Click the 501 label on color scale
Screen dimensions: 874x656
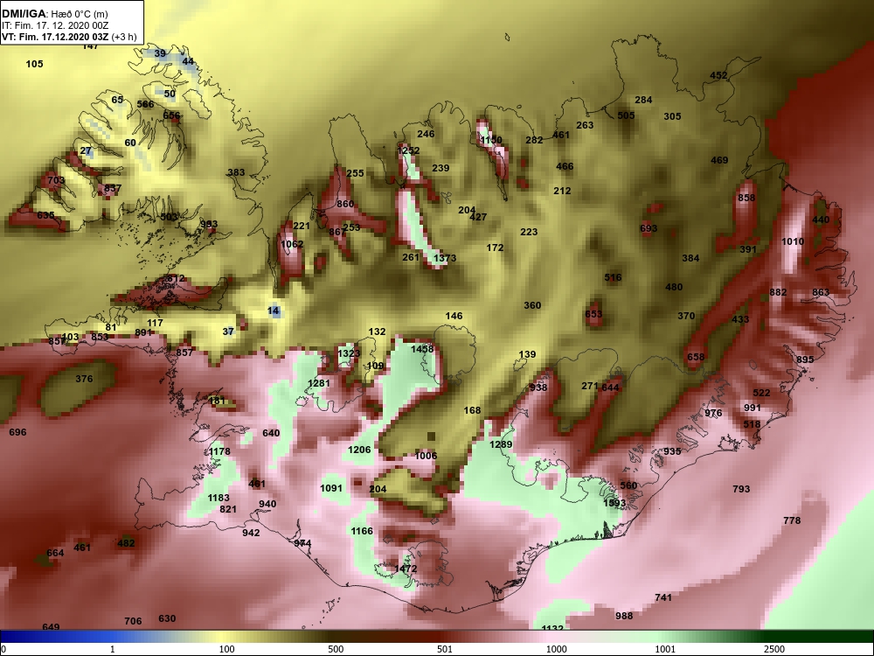(444, 649)
